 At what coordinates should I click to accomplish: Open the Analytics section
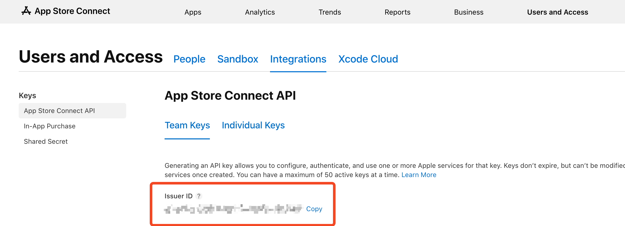pos(260,12)
